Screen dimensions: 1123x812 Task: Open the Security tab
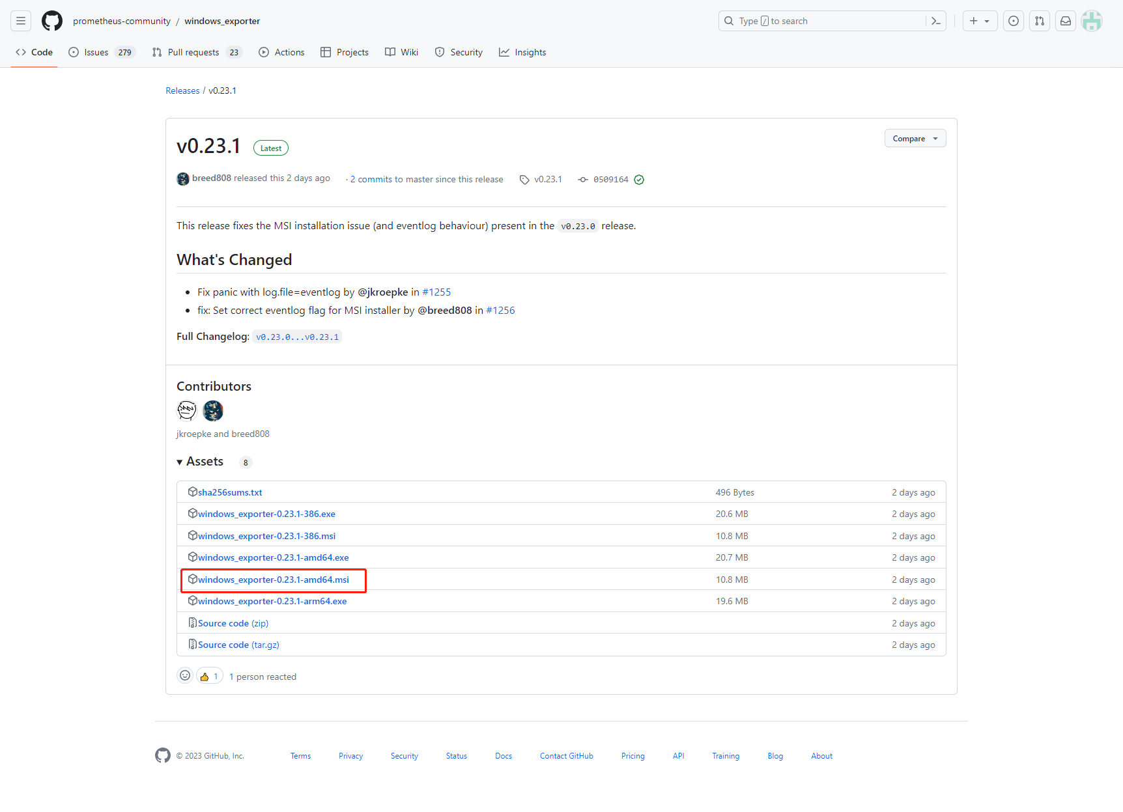pyautogui.click(x=459, y=52)
